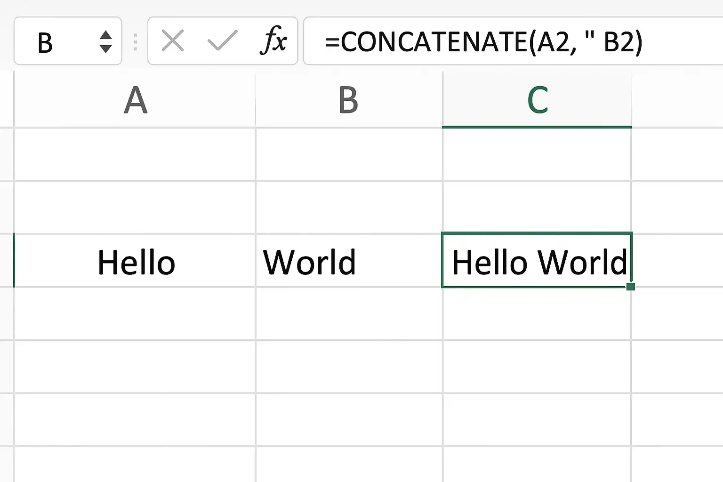Click the formula bar resize dots handle

[x=135, y=42]
